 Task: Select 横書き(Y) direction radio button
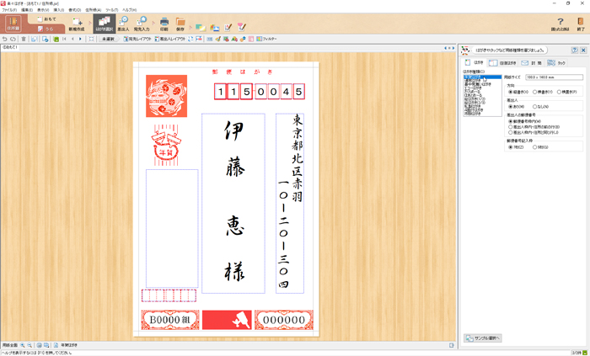(535, 92)
